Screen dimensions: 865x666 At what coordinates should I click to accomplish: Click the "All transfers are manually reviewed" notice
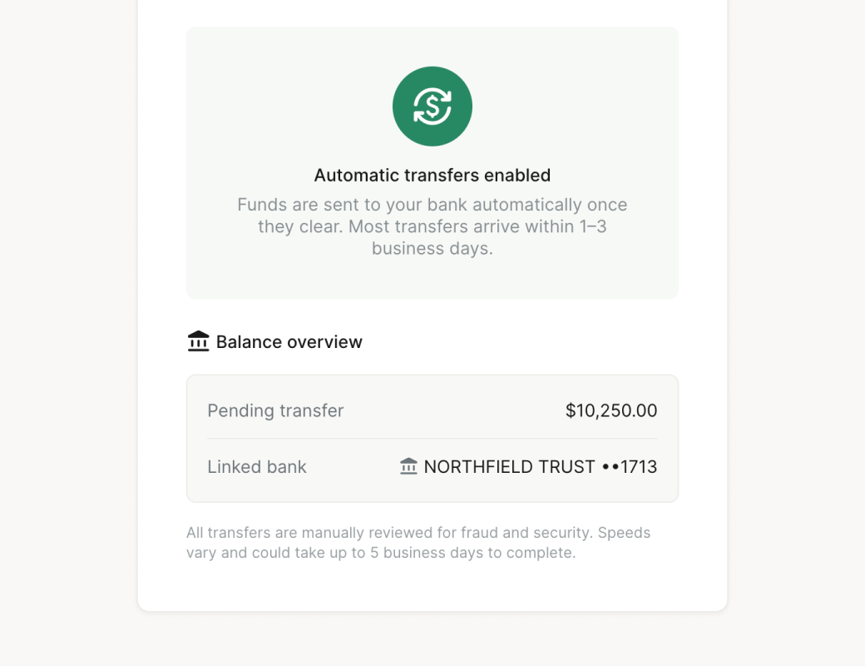tap(418, 533)
